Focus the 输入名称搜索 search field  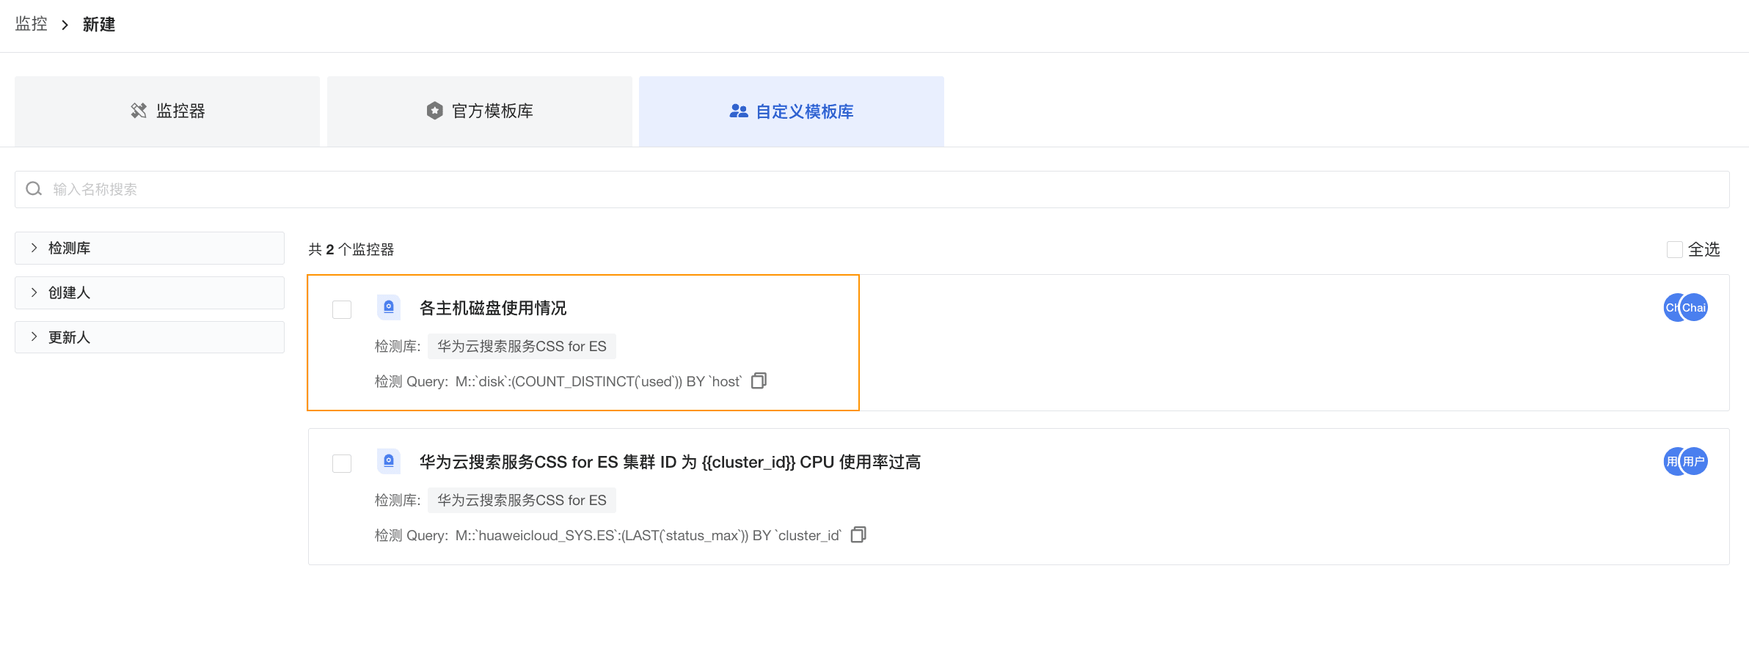(872, 189)
